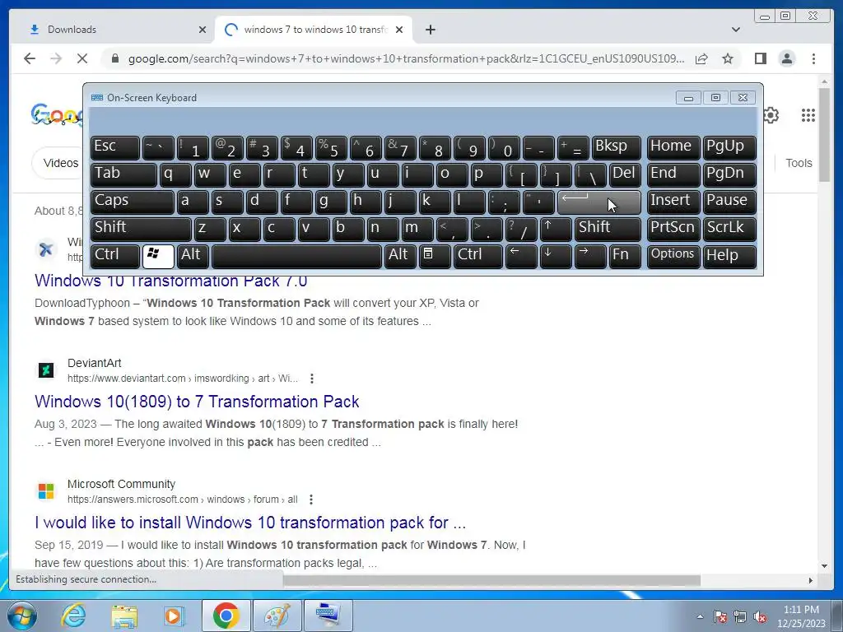
Task: Click the Enter key on the keyboard
Action: 599,202
